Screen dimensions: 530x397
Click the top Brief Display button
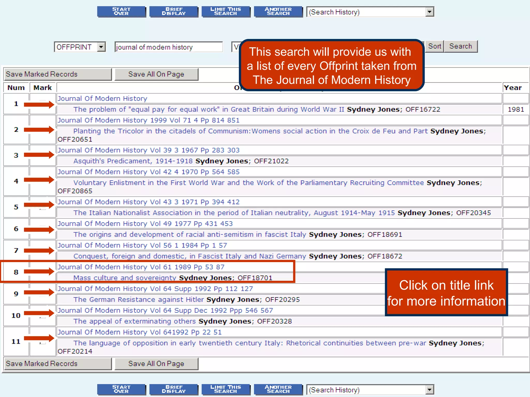(174, 11)
